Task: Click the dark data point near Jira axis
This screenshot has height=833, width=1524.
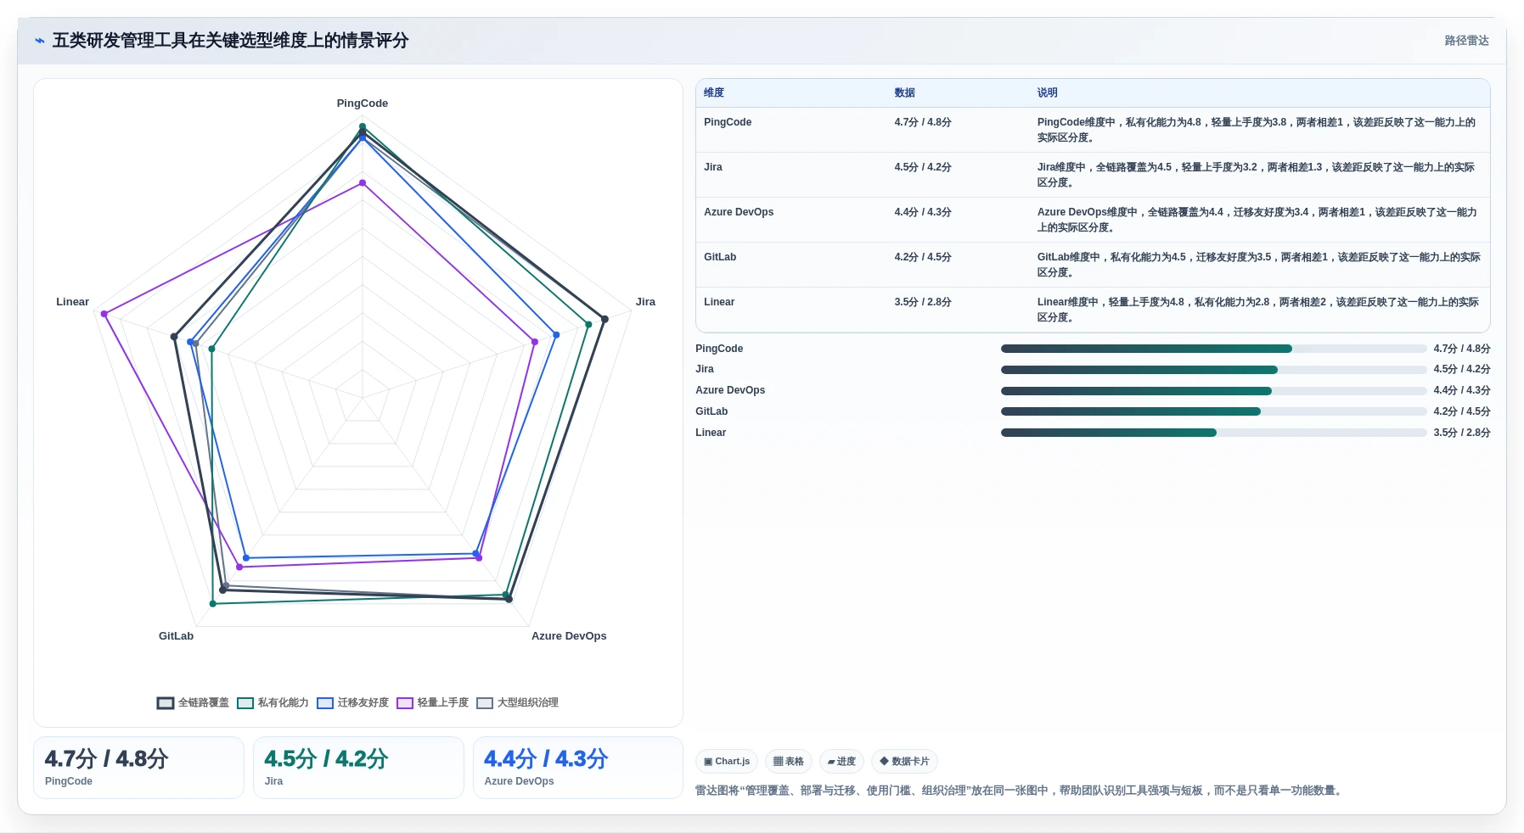Action: pos(605,320)
